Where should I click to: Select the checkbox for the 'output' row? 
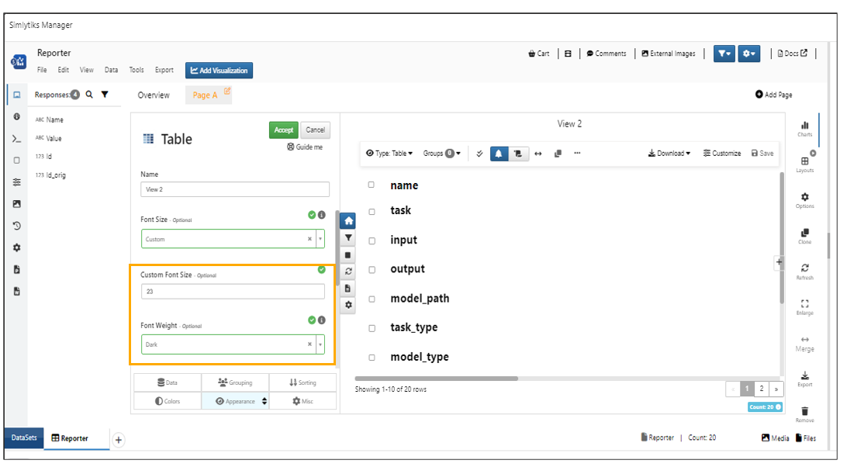372,270
